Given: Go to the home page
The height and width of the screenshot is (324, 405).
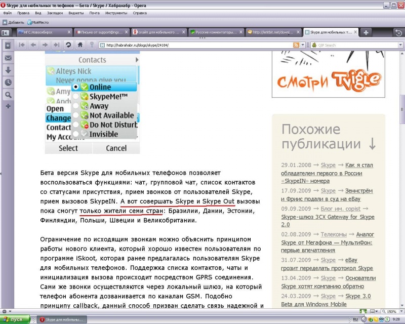Looking at the screenshot, I should (80, 45).
